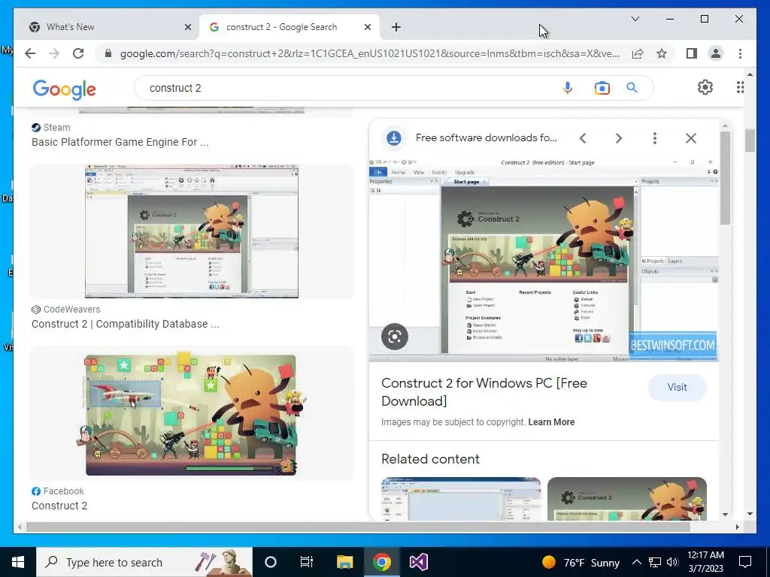Viewport: 770px width, 577px height.
Task: Search inside image with Lens icon
Action: pyautogui.click(x=394, y=337)
